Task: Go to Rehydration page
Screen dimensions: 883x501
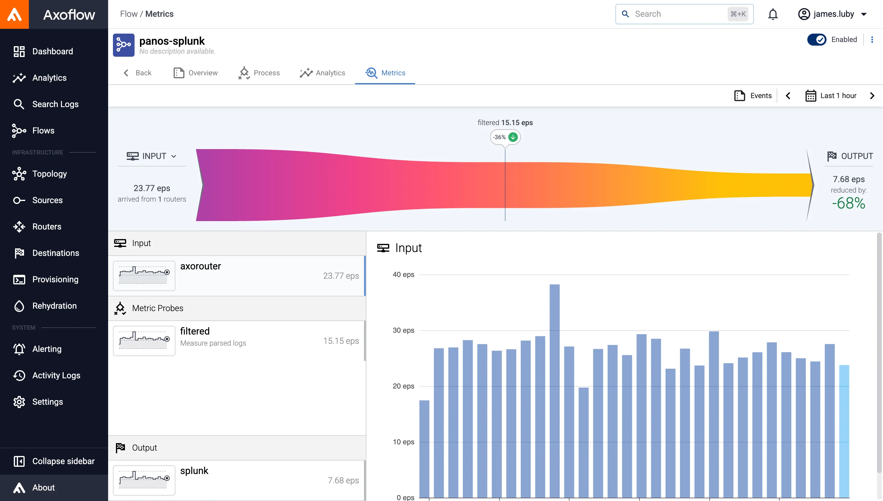Action: [54, 306]
